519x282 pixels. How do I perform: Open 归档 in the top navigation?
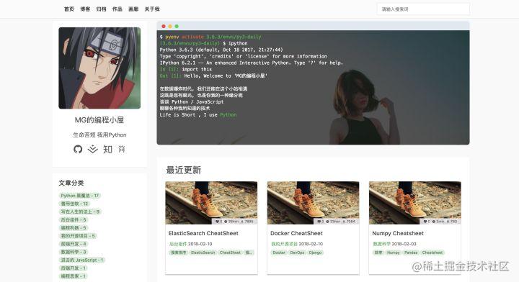click(102, 9)
